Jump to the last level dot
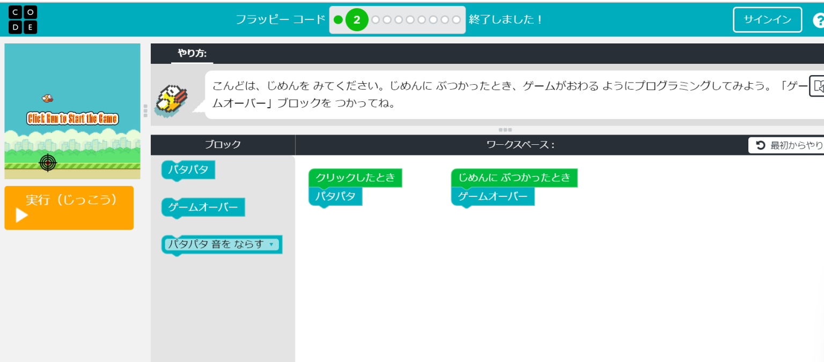The width and height of the screenshot is (824, 362). pos(457,20)
